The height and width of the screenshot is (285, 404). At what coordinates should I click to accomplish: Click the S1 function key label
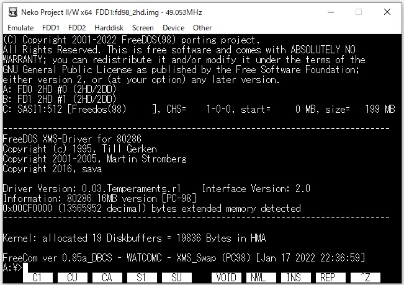(142, 278)
